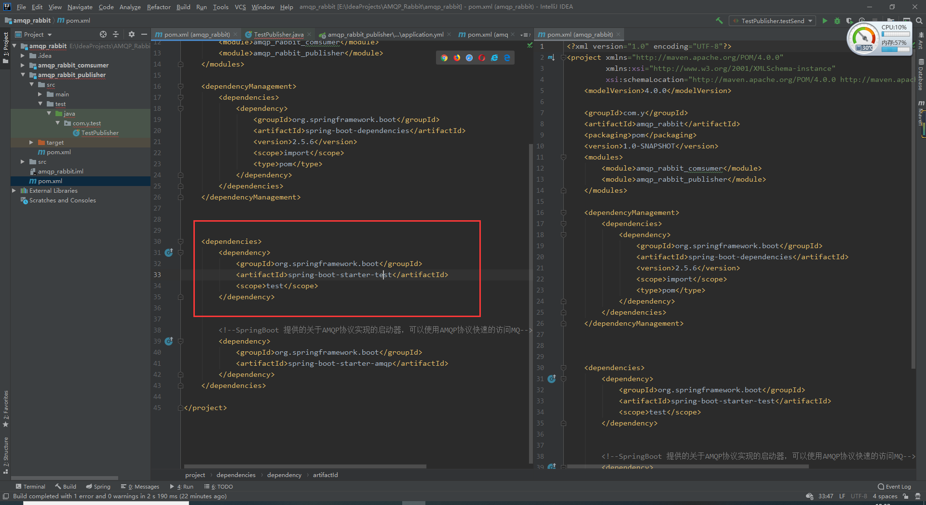Toggle the 2: Favorites tool window button

pyautogui.click(x=5, y=409)
